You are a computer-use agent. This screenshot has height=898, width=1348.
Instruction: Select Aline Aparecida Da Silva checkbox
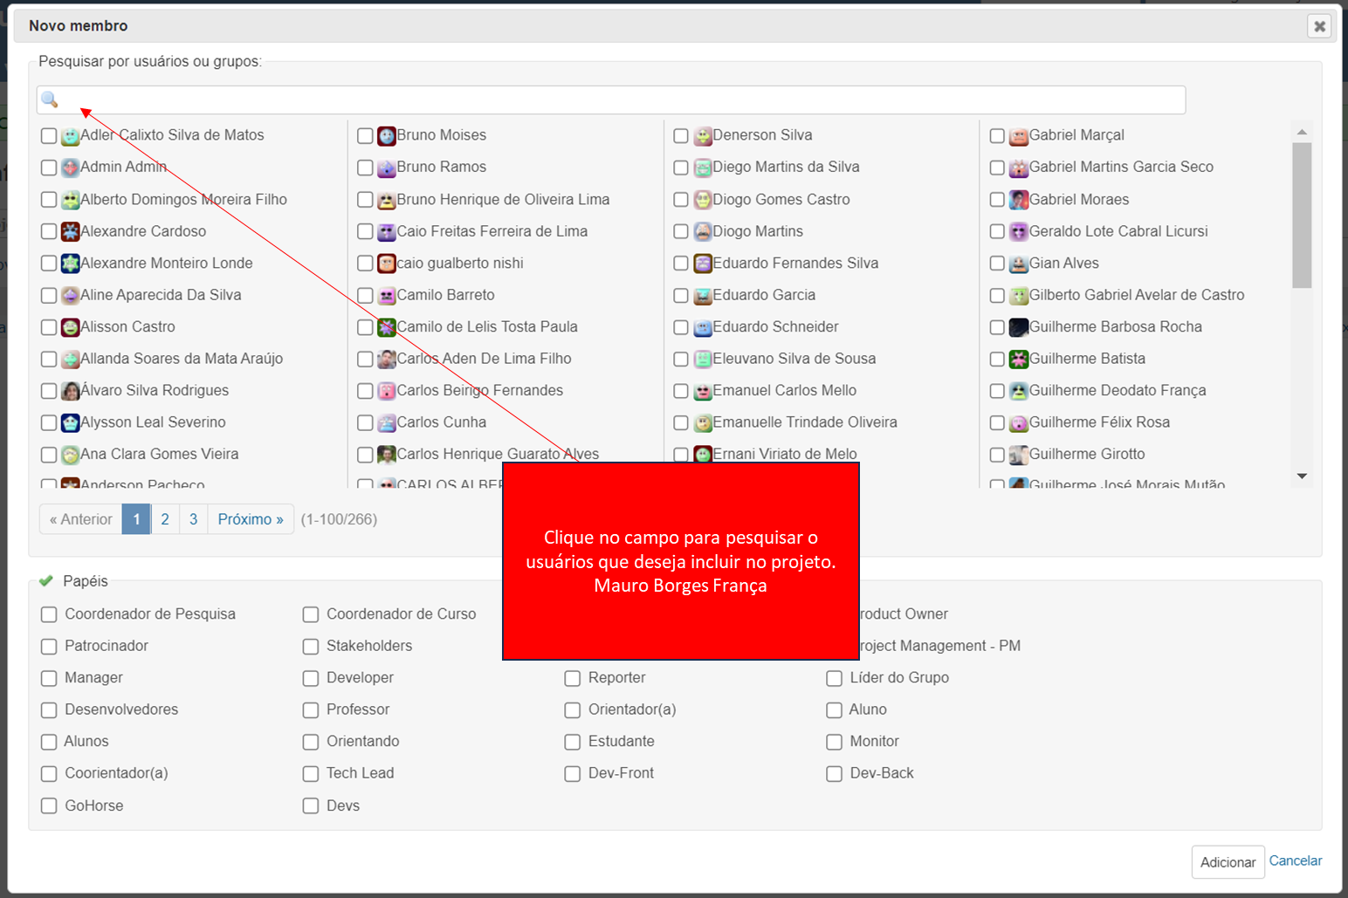coord(49,296)
